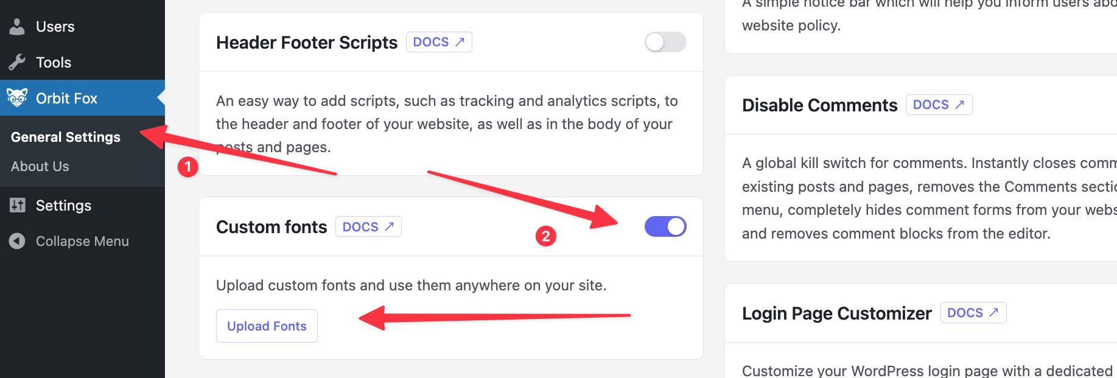Image resolution: width=1117 pixels, height=378 pixels.
Task: Open the Settings menu item
Action: pyautogui.click(x=63, y=206)
